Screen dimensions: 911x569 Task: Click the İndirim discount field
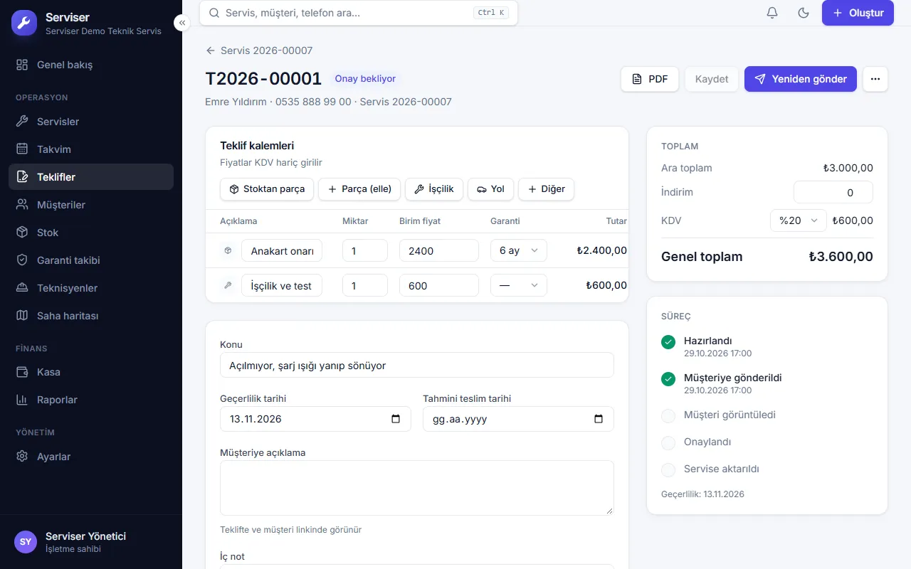pos(833,192)
